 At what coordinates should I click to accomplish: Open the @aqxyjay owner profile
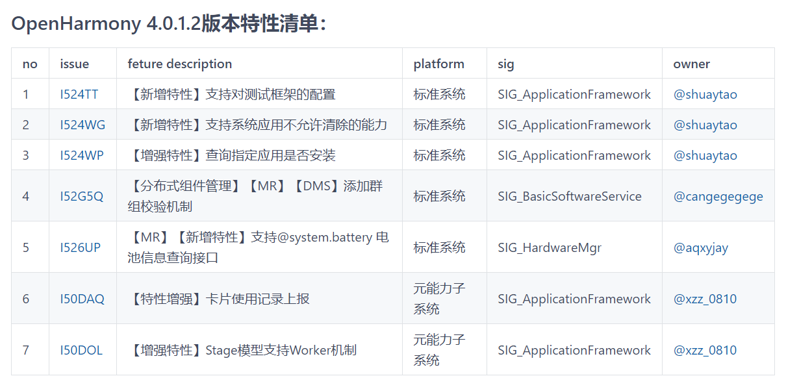click(700, 247)
